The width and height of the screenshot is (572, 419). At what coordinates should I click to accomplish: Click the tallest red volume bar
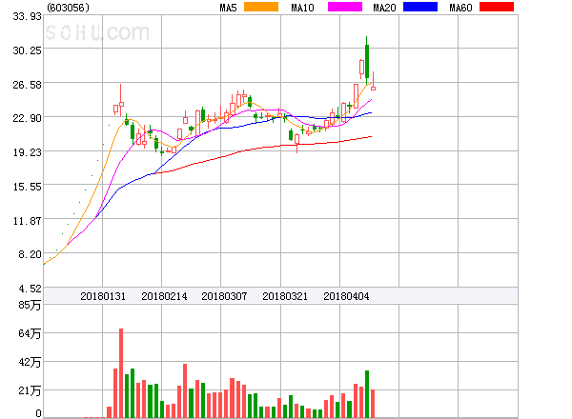121,373
